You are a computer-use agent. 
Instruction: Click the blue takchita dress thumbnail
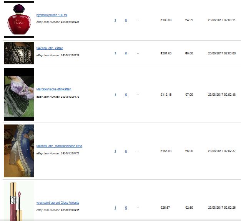pyautogui.click(x=19, y=151)
